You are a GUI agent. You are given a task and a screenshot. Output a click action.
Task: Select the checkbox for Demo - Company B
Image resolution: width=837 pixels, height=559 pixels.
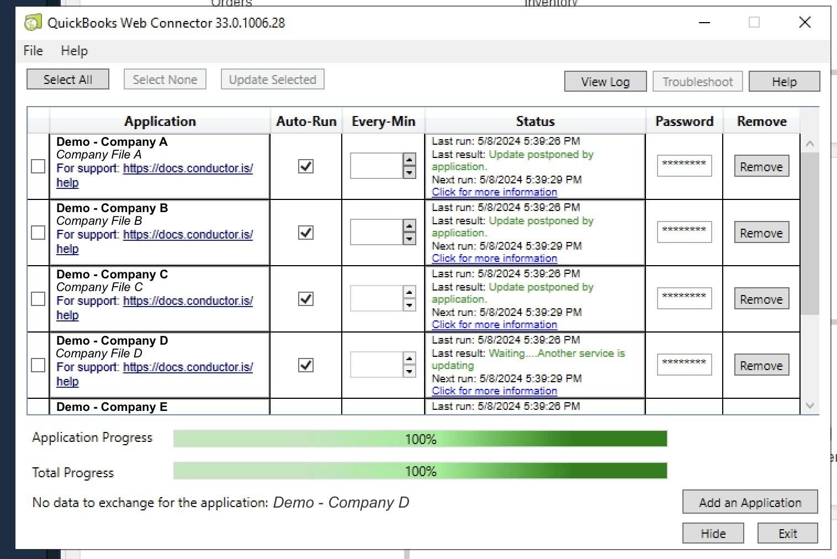pos(38,233)
